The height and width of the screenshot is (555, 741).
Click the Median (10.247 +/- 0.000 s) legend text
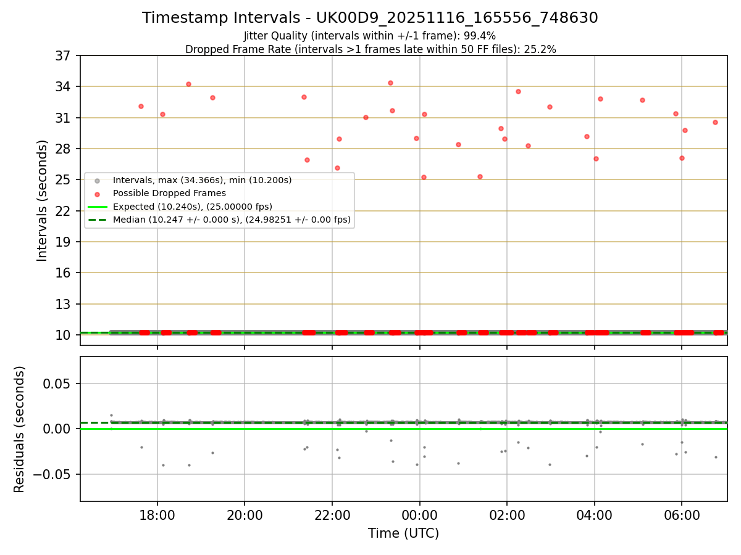click(x=232, y=220)
